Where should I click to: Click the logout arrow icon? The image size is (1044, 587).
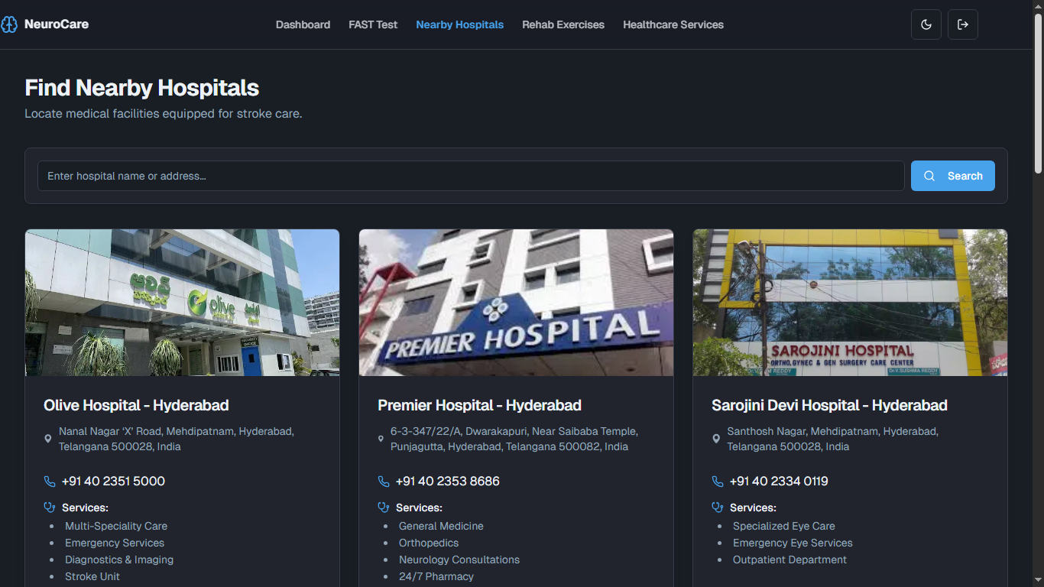[x=963, y=24]
